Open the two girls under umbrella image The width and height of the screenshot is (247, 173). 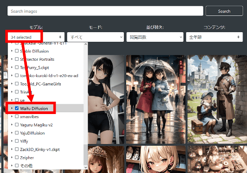(x=156, y=99)
